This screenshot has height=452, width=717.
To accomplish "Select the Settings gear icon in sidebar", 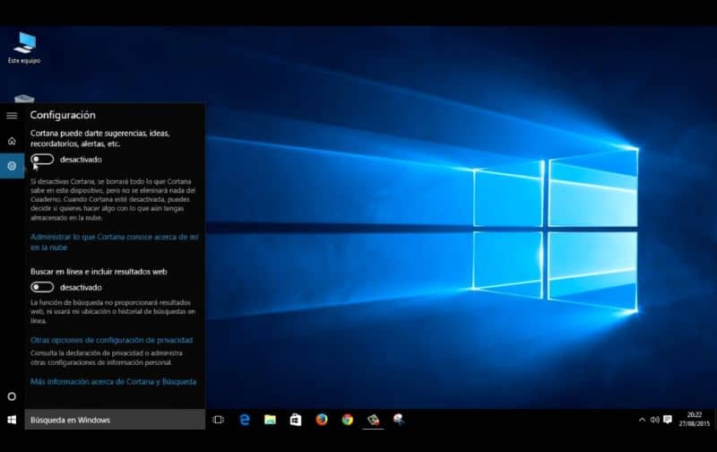I will point(12,166).
